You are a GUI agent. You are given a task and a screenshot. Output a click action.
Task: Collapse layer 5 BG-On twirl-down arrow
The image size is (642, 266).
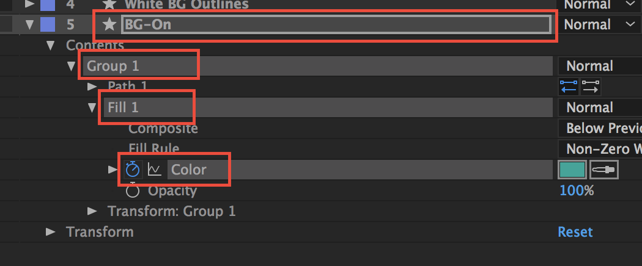(29, 25)
